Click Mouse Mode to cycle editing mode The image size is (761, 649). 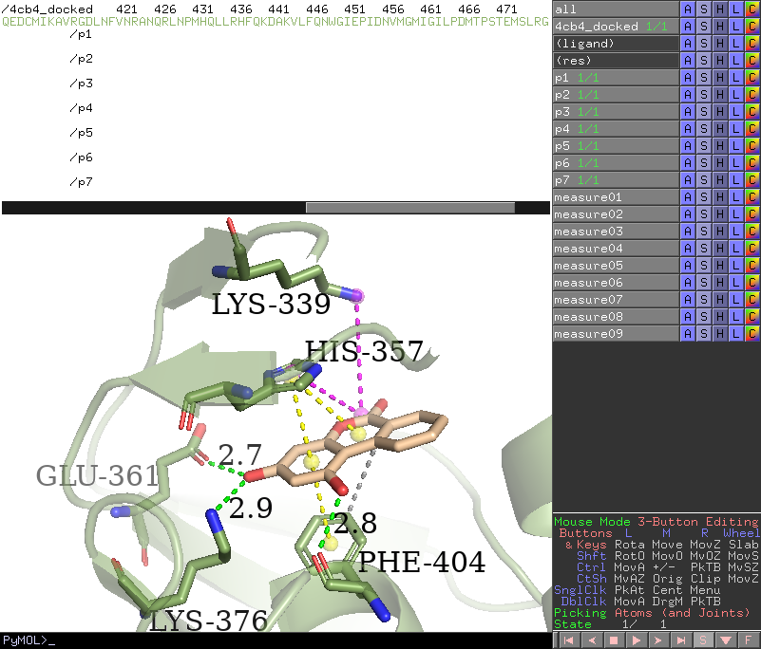[x=656, y=522]
